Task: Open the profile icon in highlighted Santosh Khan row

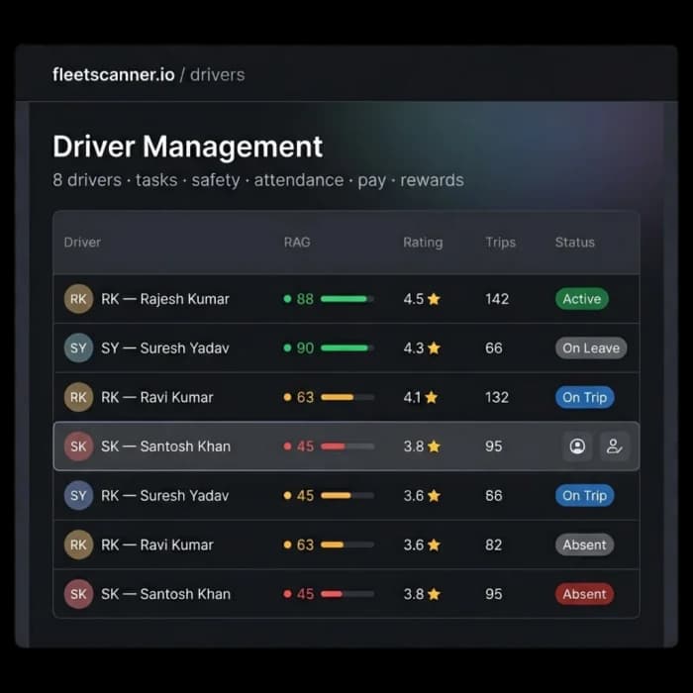Action: point(577,445)
